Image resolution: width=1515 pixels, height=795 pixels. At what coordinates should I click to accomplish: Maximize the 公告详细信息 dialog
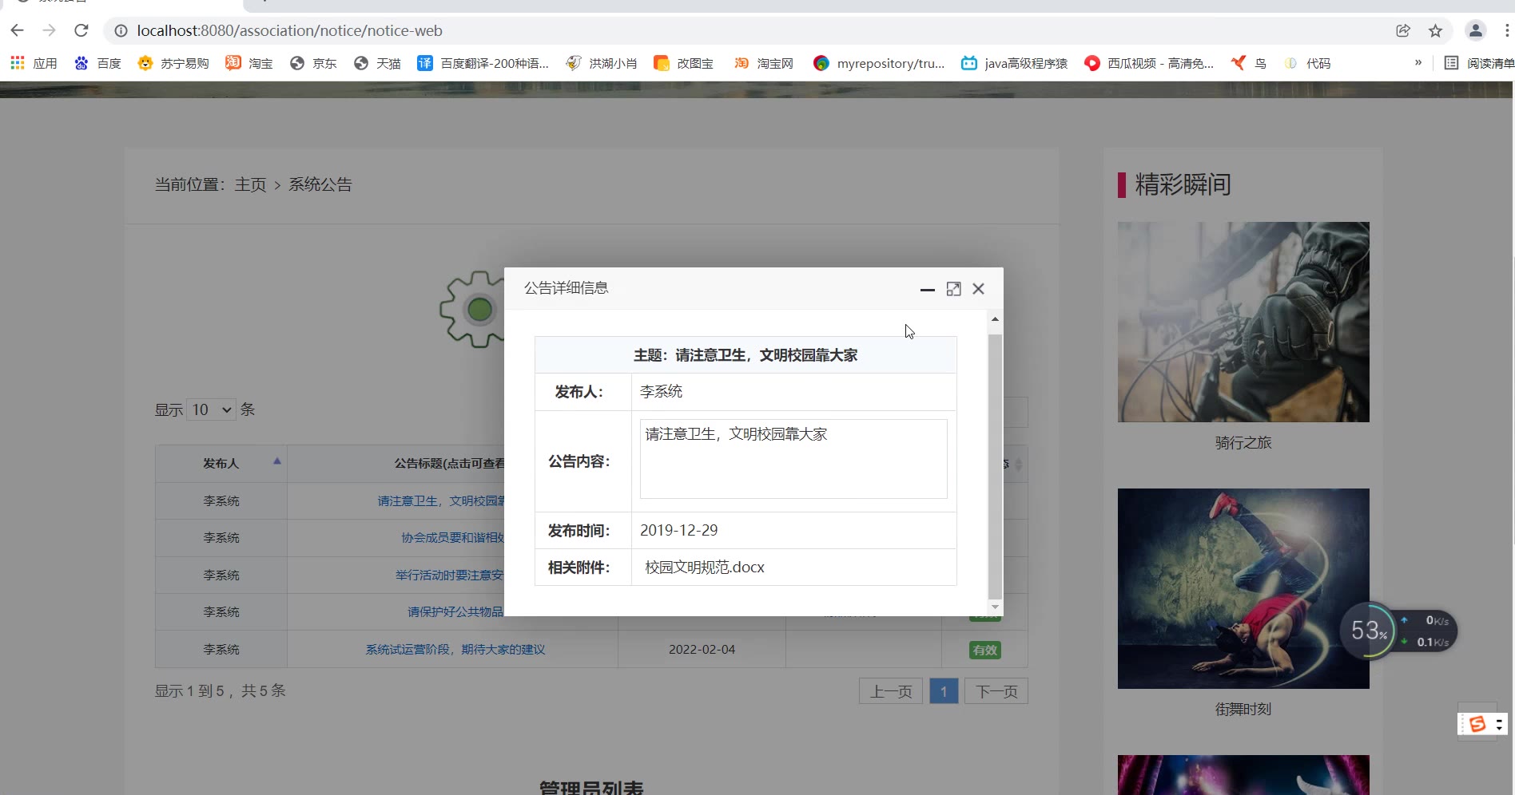coord(953,289)
